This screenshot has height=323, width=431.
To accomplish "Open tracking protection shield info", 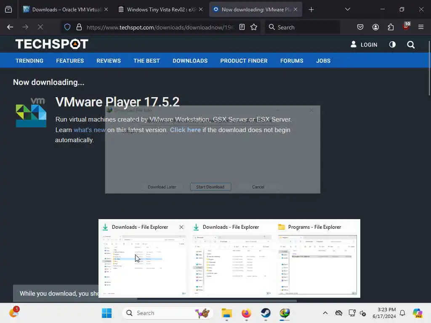I will tap(67, 27).
